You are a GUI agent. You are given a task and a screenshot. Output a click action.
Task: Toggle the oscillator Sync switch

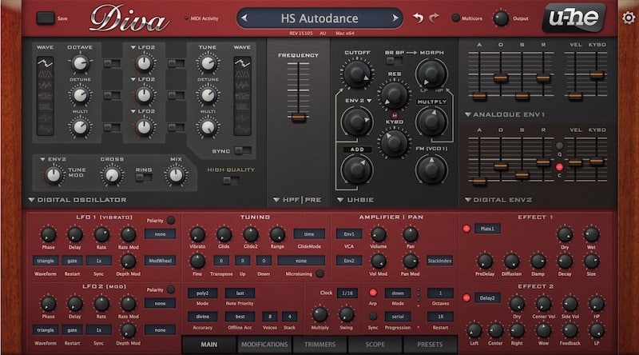[x=243, y=150]
